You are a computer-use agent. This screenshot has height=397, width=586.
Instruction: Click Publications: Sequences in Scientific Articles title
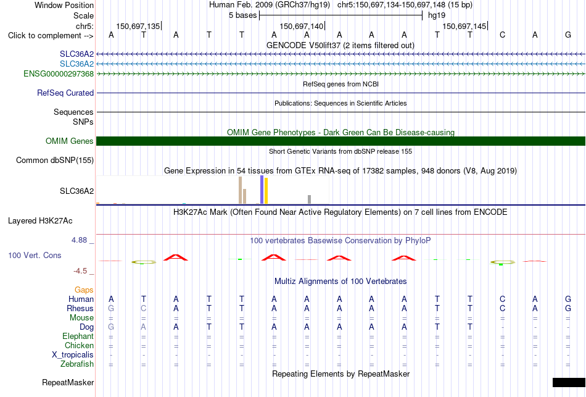(340, 103)
